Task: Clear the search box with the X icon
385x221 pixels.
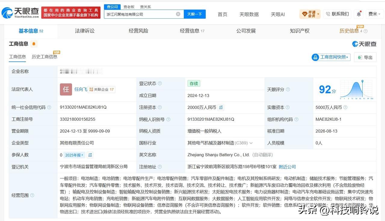Action: pyautogui.click(x=178, y=14)
